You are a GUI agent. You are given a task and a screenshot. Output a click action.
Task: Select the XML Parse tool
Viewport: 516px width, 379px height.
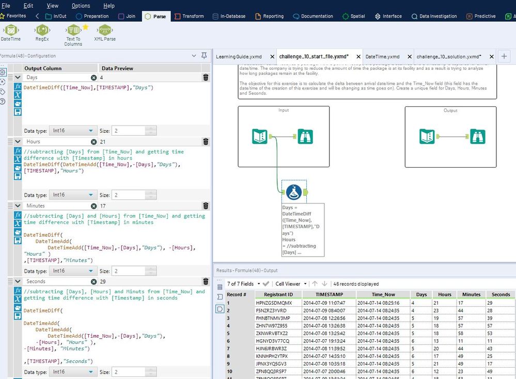(105, 30)
